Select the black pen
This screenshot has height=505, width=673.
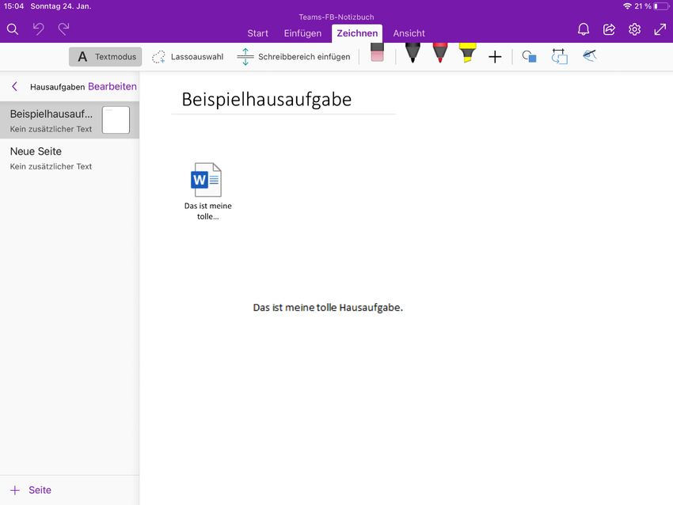coord(413,55)
